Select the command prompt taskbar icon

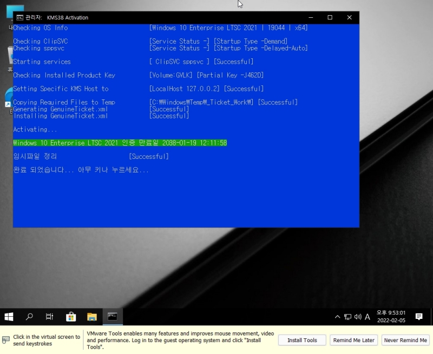click(x=113, y=317)
